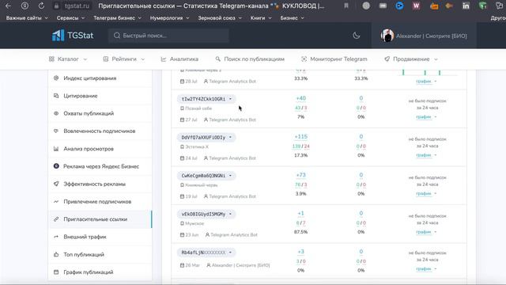Click the quick search field
This screenshot has width=506, height=285.
168,36
